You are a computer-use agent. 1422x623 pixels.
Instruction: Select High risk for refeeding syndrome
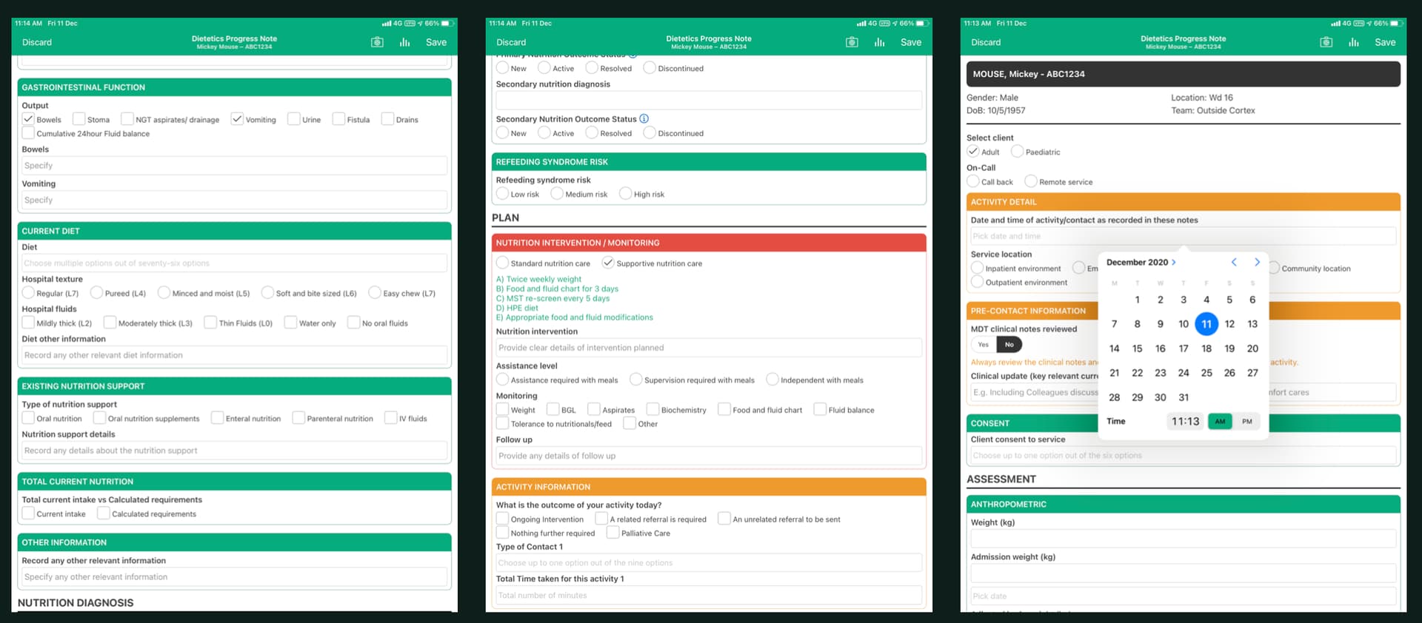tap(626, 194)
